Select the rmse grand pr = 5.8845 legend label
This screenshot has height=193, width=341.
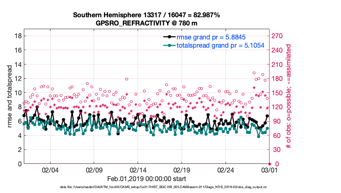(211, 37)
